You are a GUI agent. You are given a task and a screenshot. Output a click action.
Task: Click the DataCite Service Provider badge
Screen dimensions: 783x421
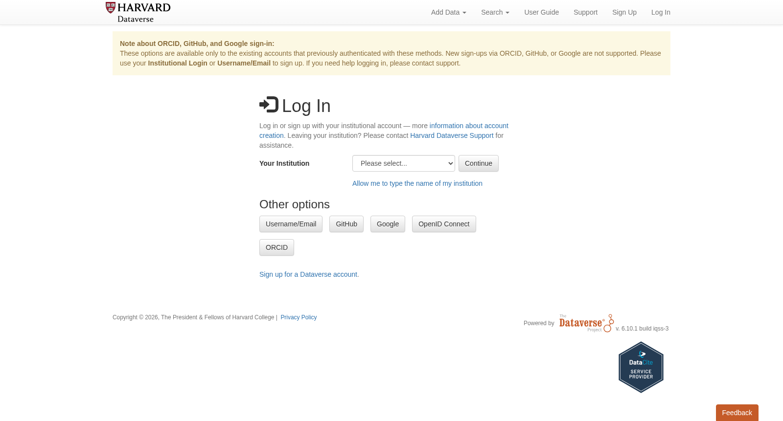(641, 367)
